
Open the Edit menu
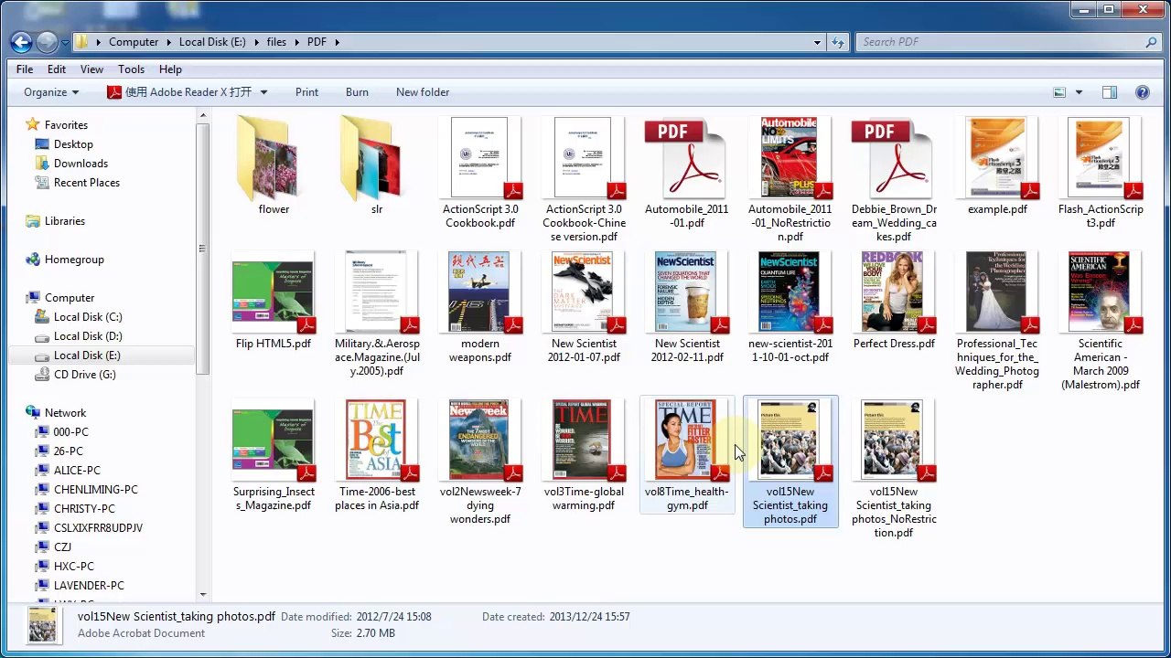pyautogui.click(x=57, y=69)
